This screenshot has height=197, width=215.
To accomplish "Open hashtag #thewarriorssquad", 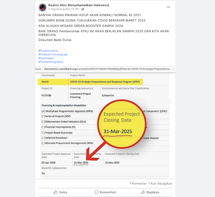I will coord(53,54).
